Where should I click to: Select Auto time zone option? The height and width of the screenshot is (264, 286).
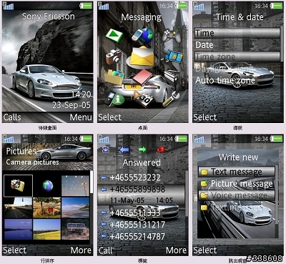click(225, 80)
